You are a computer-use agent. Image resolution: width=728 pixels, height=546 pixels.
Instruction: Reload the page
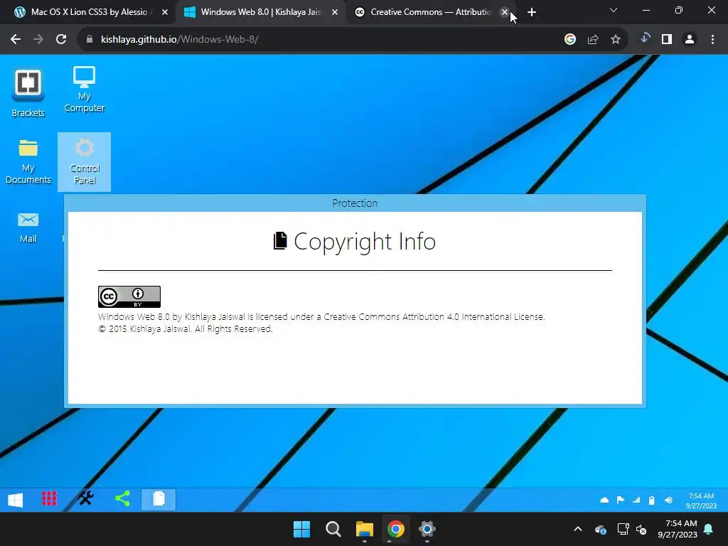(61, 40)
